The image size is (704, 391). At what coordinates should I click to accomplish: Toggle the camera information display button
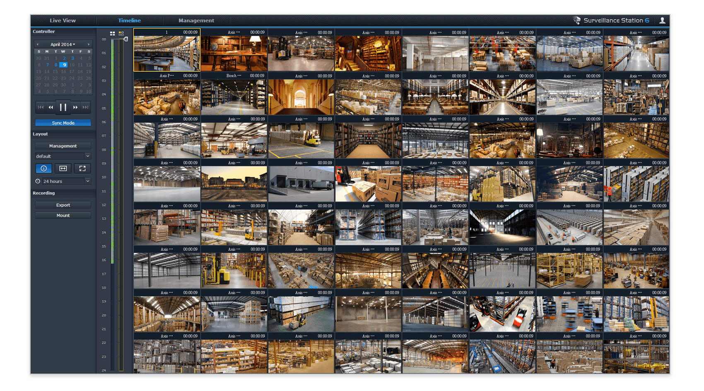43,168
